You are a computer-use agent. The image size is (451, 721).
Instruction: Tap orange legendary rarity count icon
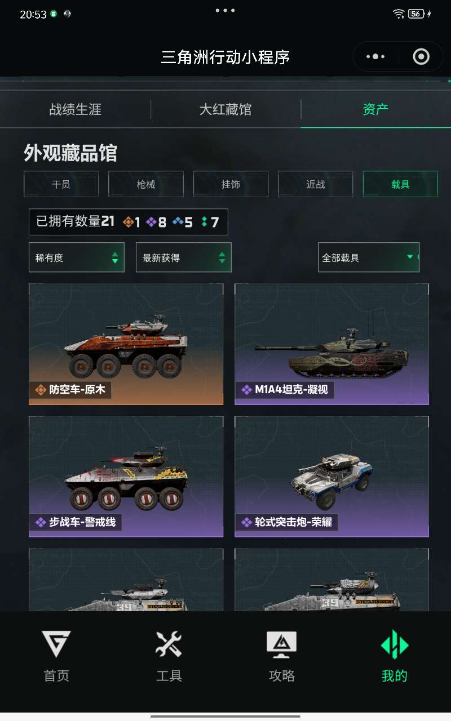(x=129, y=222)
